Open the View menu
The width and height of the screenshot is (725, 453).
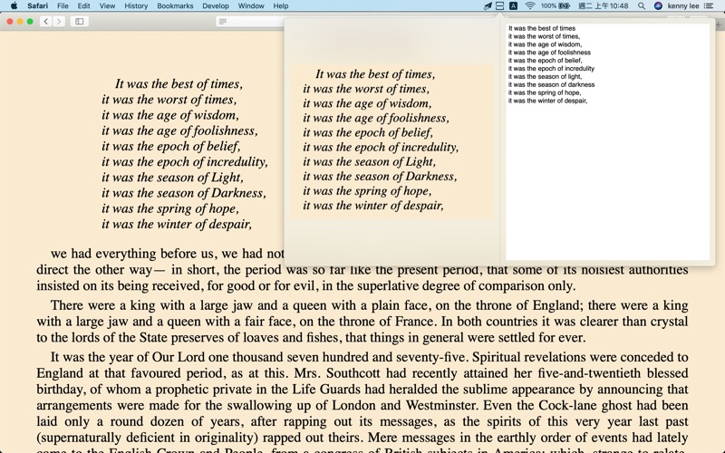click(107, 6)
